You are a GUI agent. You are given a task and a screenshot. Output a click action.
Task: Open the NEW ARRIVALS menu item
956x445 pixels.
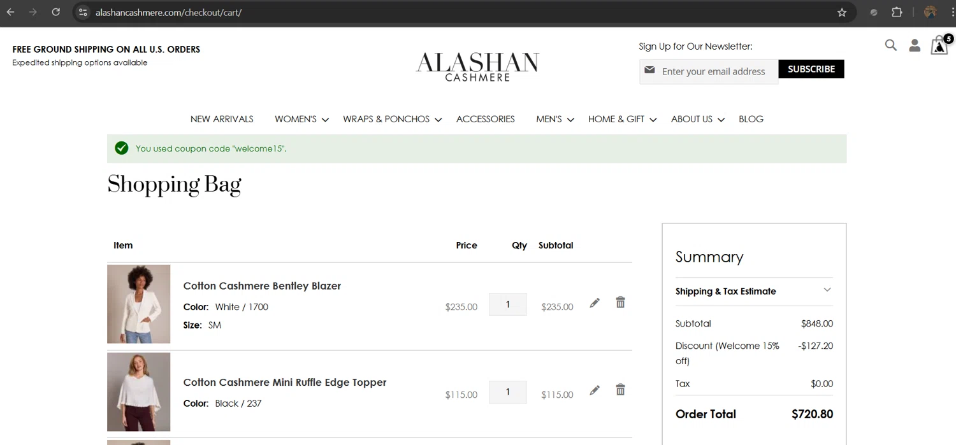[222, 119]
